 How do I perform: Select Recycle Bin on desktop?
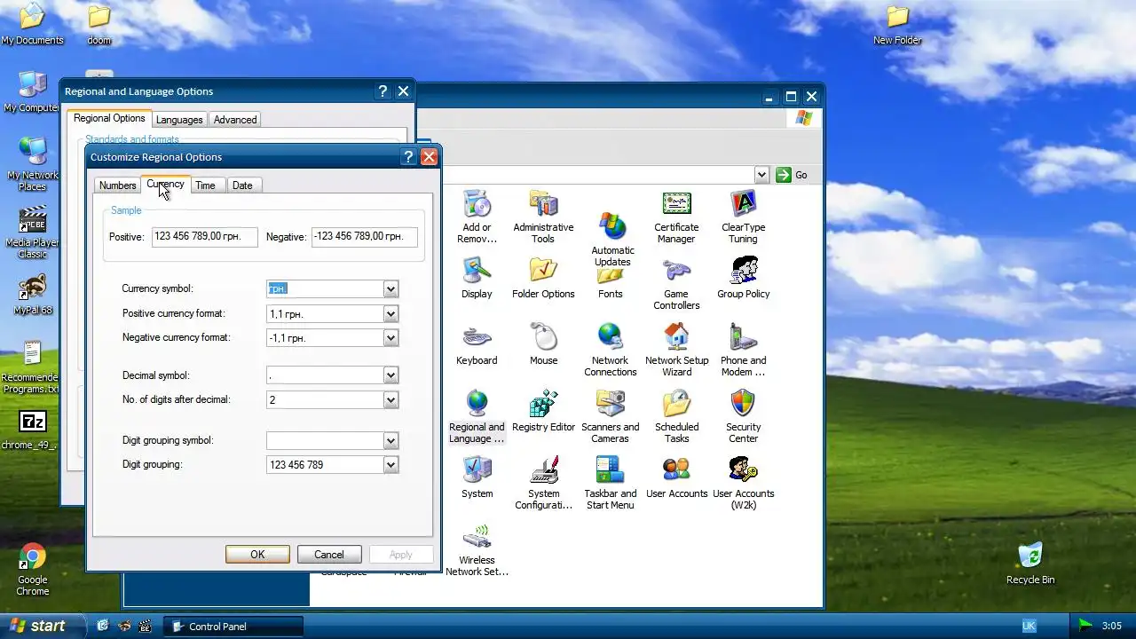click(x=1030, y=563)
